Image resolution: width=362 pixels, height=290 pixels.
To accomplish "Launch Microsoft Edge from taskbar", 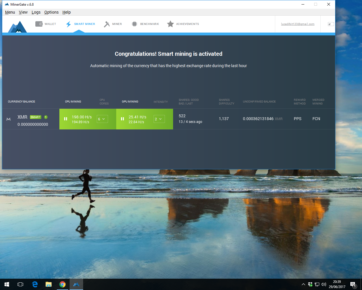I will [x=35, y=284].
